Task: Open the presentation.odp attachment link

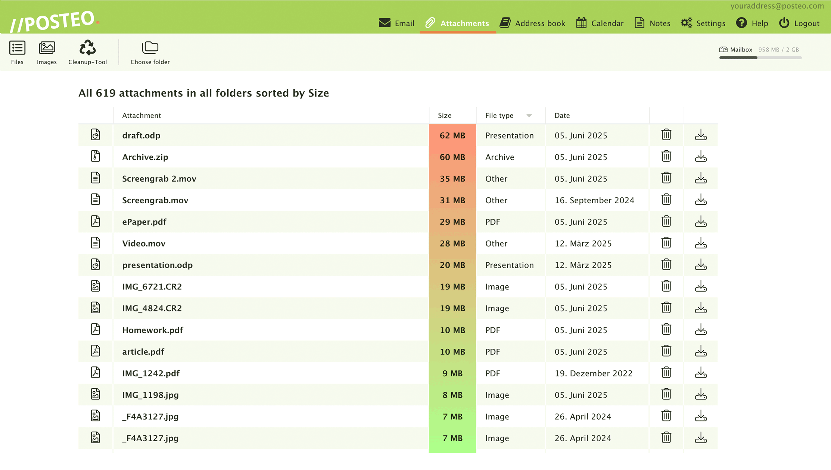Action: pos(157,265)
